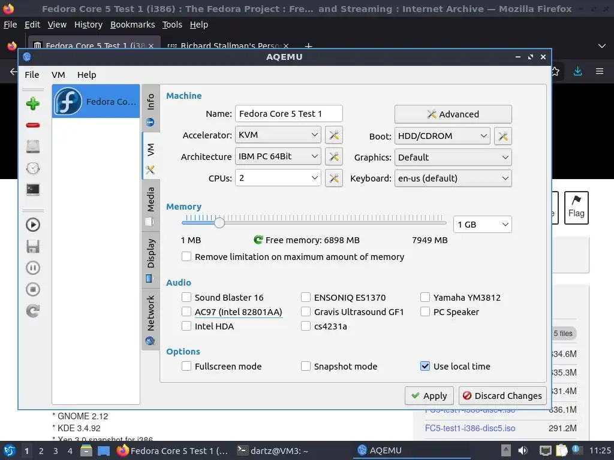This screenshot has width=614, height=460.
Task: Enable Snapshot mode checkbox
Action: click(306, 366)
